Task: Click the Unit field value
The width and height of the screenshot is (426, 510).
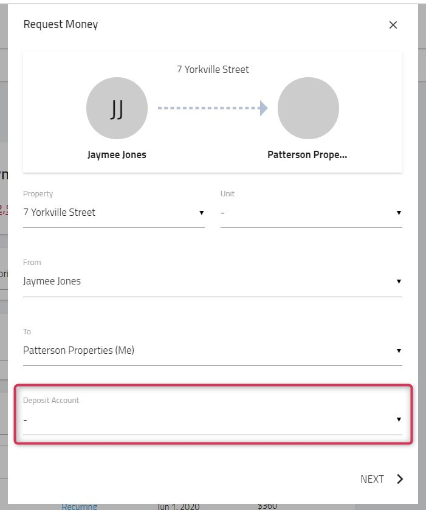Action: click(311, 213)
